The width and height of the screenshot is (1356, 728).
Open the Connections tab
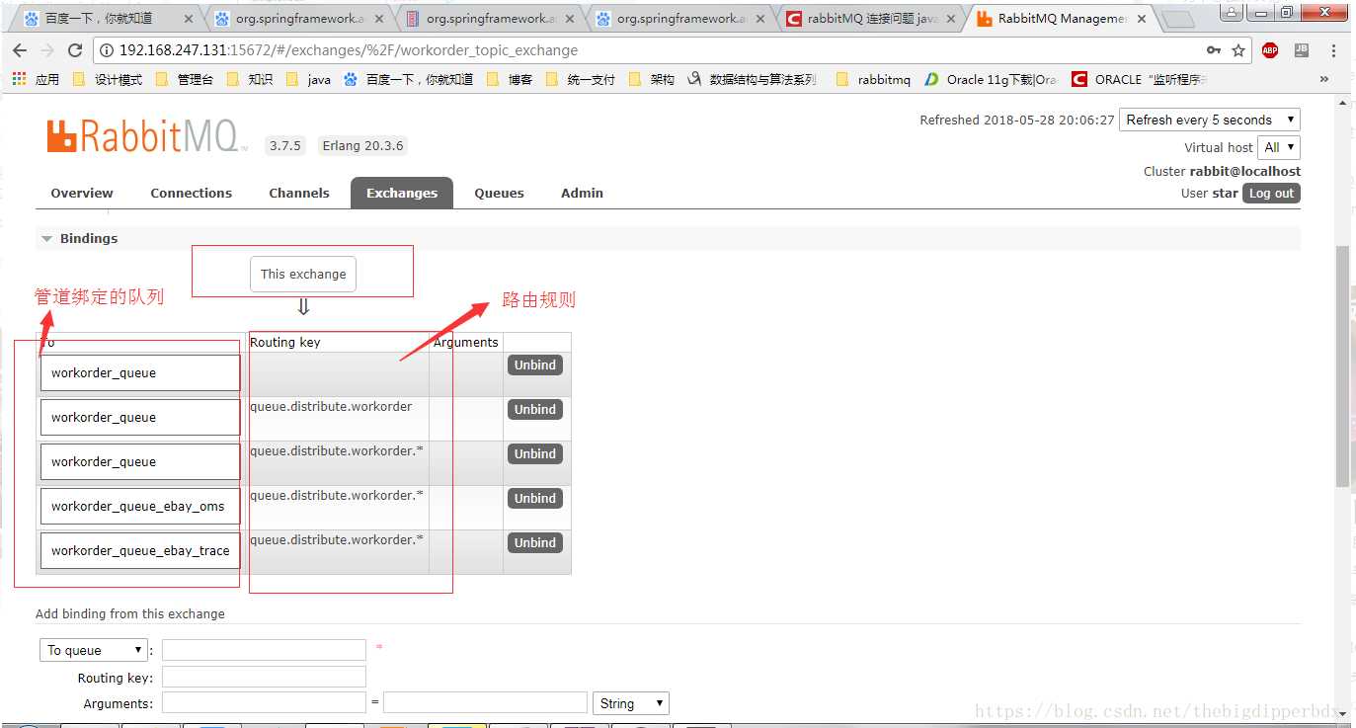[x=192, y=193]
